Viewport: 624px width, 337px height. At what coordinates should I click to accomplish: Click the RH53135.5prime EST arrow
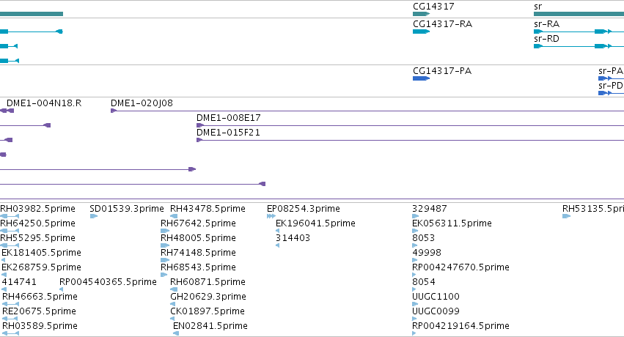tap(566, 216)
